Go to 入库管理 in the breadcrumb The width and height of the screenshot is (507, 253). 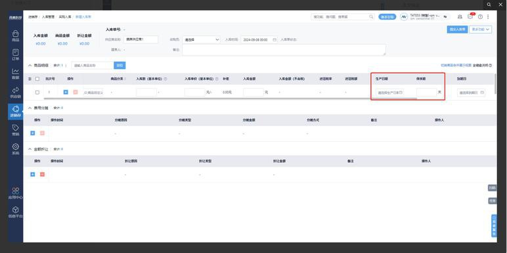(x=48, y=16)
